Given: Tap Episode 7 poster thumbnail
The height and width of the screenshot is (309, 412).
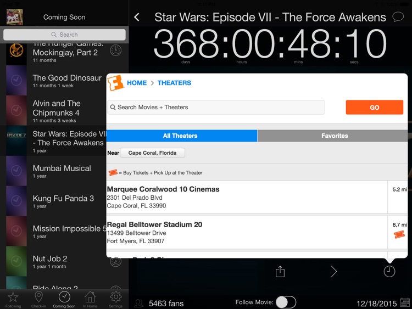Looking at the screenshot, I should 16,141.
